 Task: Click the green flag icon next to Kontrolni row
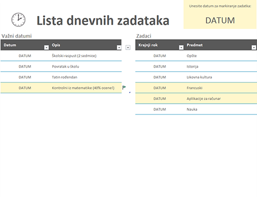tap(124, 88)
